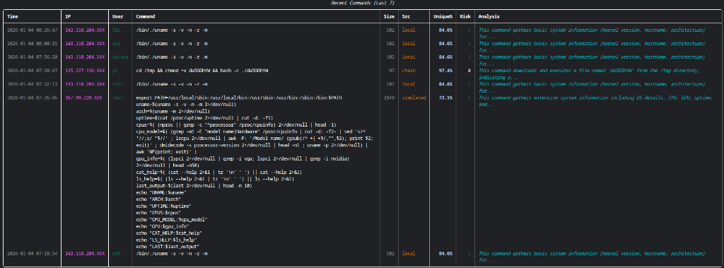Screen dimensions: 724x268
Task: Click the 'chain' source cell
Action: [409, 71]
